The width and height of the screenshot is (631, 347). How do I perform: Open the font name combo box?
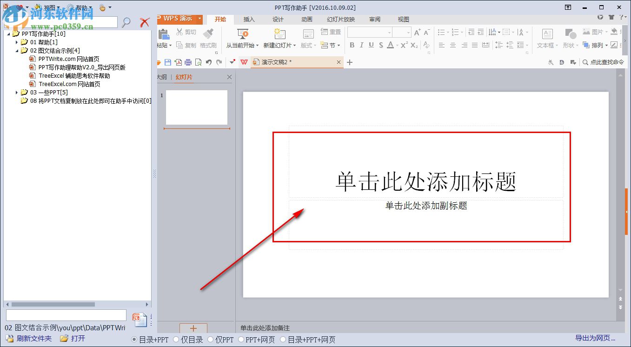tap(370, 32)
